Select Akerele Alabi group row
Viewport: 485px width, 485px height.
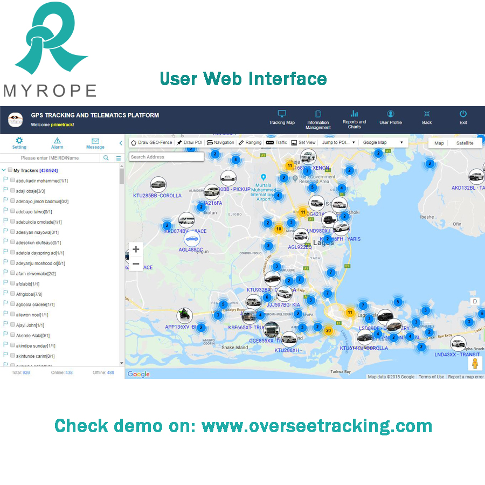[x=33, y=335]
